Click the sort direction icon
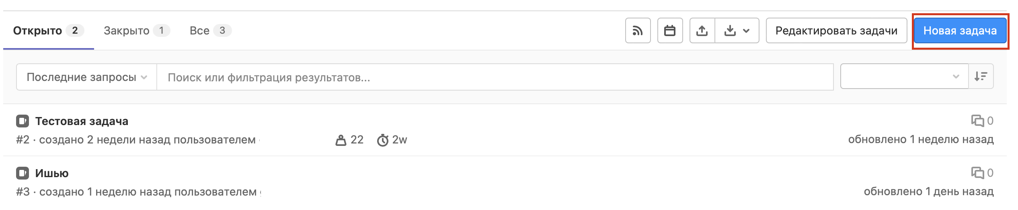This screenshot has width=1018, height=210. point(981,76)
